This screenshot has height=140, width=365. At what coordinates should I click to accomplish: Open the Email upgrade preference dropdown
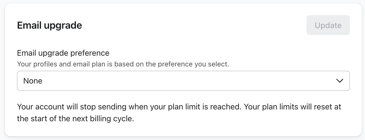point(183,81)
